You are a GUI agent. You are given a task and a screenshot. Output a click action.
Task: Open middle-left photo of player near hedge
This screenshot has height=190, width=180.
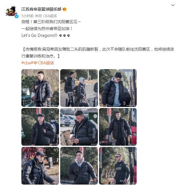40,127
